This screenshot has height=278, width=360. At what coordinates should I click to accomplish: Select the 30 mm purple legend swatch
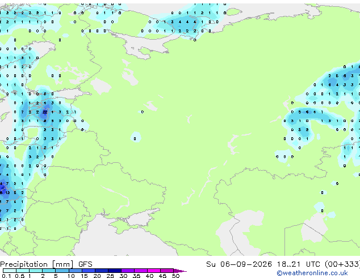128,271
